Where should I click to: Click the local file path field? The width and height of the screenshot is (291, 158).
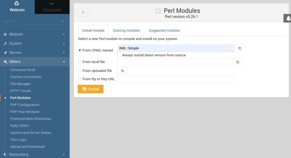[175, 62]
